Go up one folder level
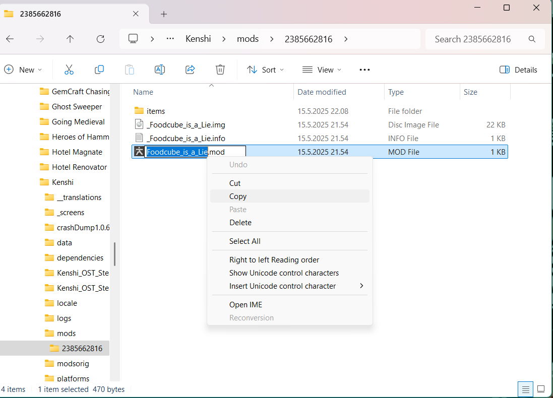 pyautogui.click(x=70, y=39)
